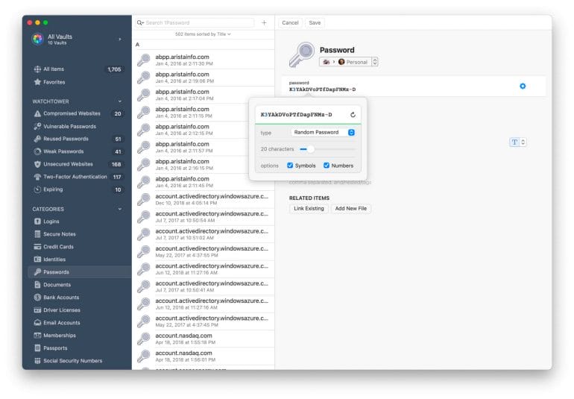The image size is (574, 399).
Task: Click the Add New File button
Action: 350,209
